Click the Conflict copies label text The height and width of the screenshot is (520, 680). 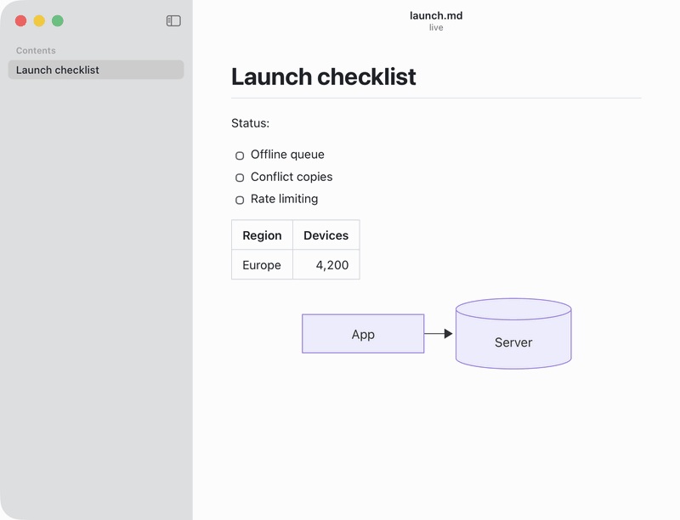point(292,177)
